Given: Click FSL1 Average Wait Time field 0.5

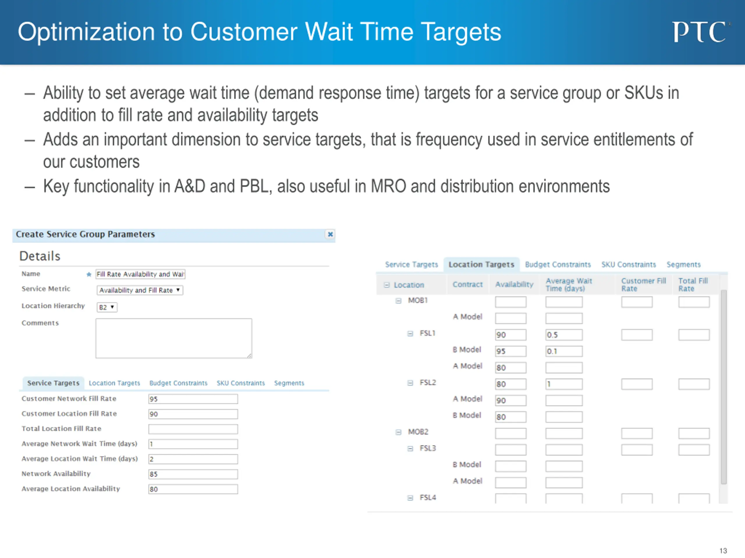Looking at the screenshot, I should (x=564, y=335).
